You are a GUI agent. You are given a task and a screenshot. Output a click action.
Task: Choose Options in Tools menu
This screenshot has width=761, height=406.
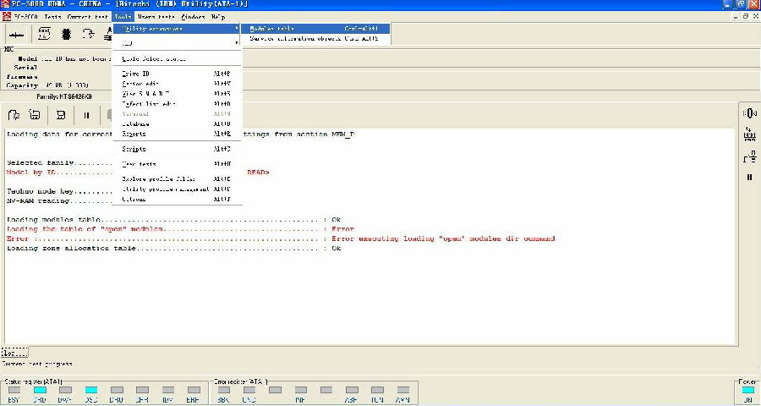tap(177, 199)
